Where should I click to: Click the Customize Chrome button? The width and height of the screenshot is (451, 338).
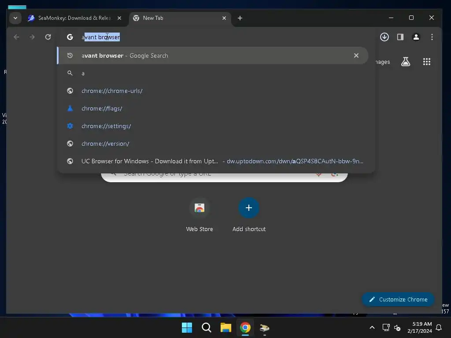tap(398, 299)
